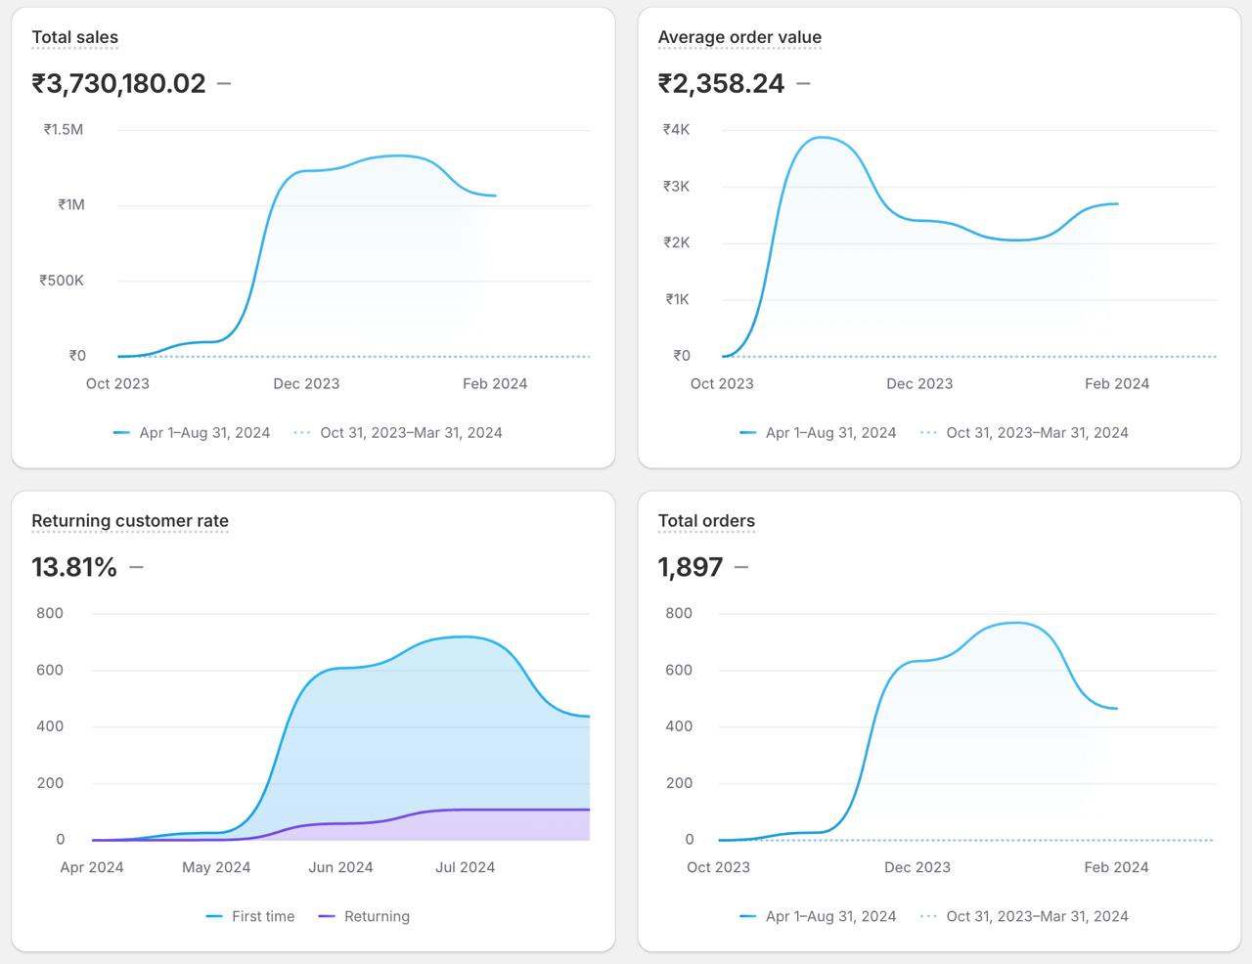Click the dash indicator beside 13.81%

tap(136, 567)
